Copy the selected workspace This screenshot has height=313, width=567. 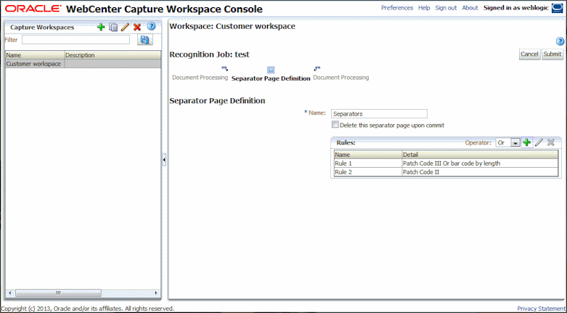pos(113,27)
